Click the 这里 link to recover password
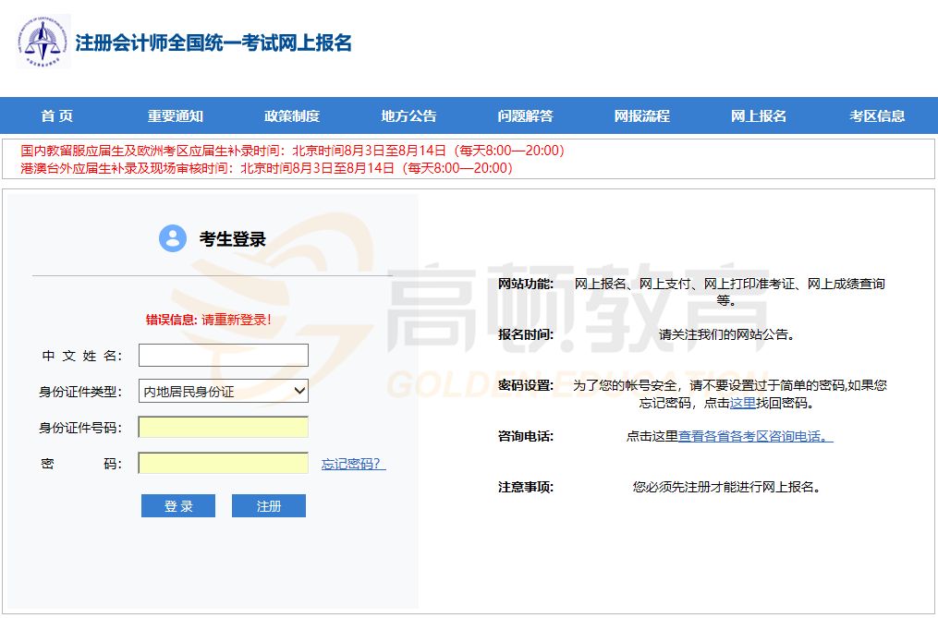938x618 pixels. (x=742, y=403)
